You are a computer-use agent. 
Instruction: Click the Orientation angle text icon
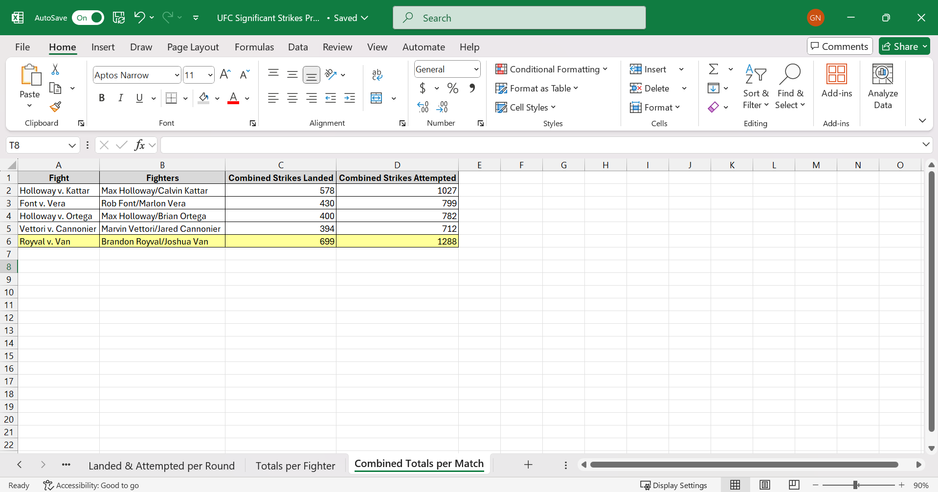coord(331,74)
